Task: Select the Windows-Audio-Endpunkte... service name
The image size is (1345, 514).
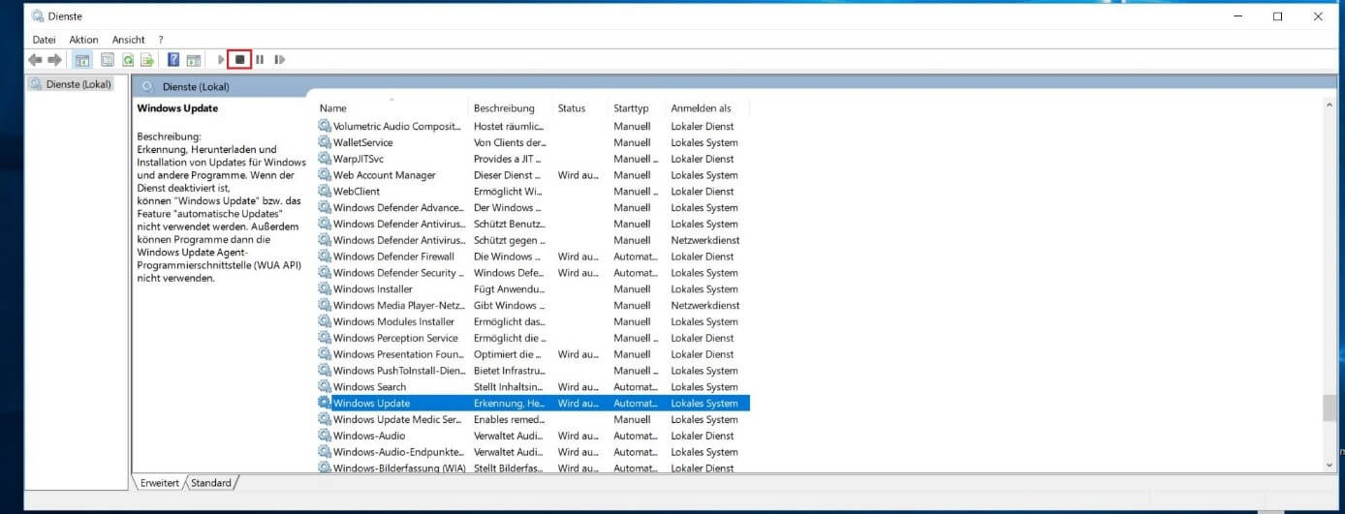Action: click(x=399, y=452)
